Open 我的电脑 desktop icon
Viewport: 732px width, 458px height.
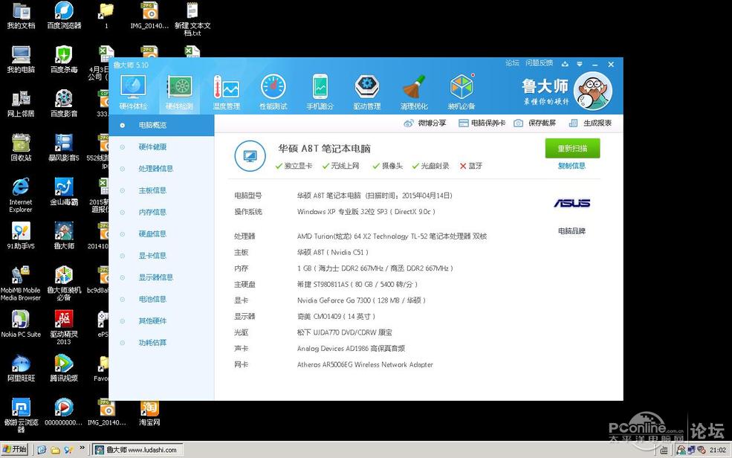point(21,59)
